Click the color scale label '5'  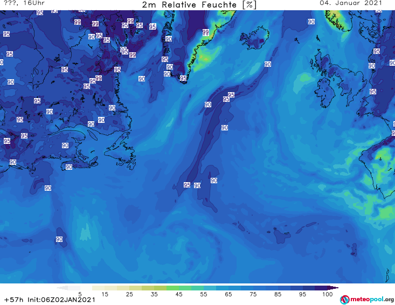80,294
